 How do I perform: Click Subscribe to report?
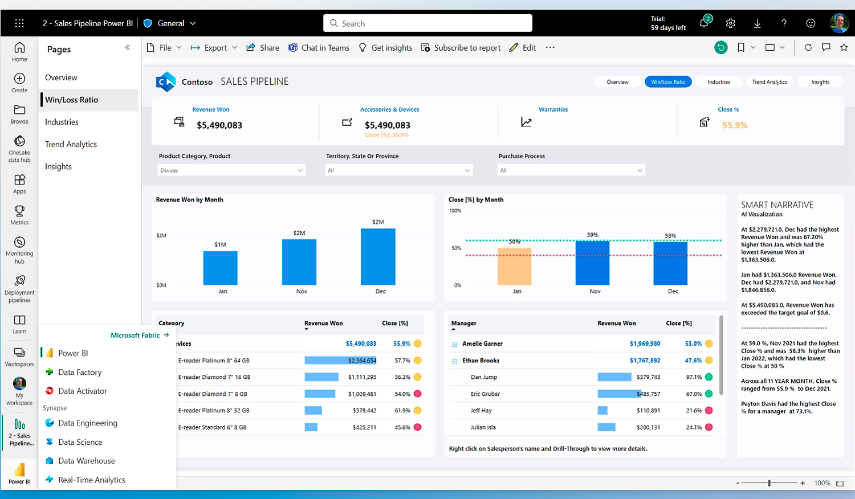click(461, 48)
